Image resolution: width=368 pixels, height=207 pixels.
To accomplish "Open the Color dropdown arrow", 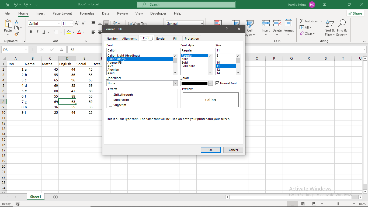I will (211, 83).
